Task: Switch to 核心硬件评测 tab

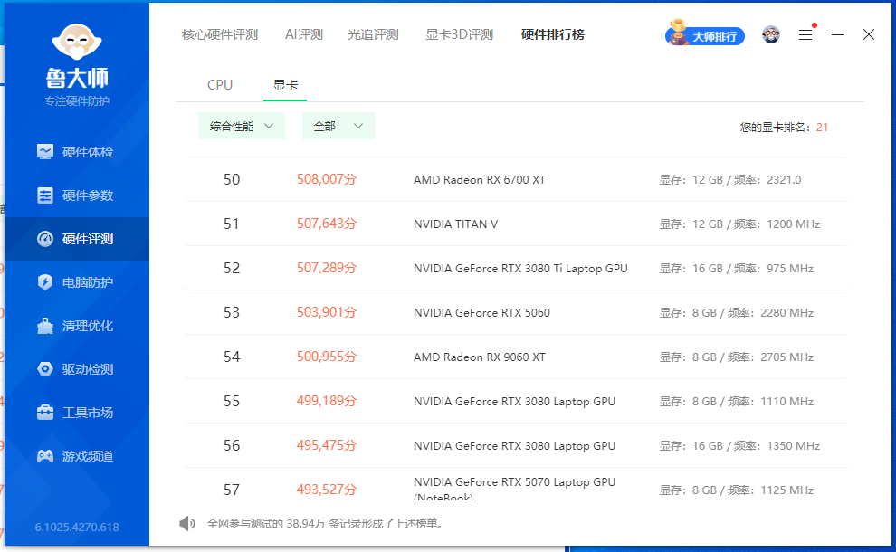Action: [x=220, y=35]
